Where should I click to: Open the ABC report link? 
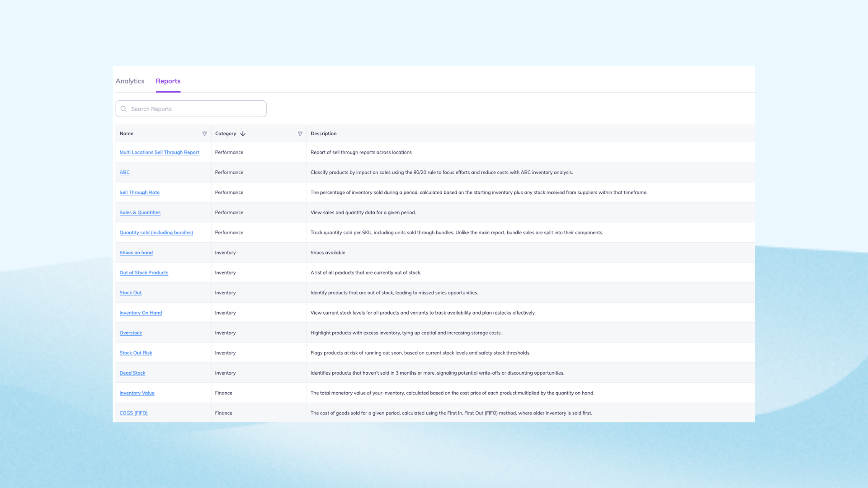click(x=124, y=173)
